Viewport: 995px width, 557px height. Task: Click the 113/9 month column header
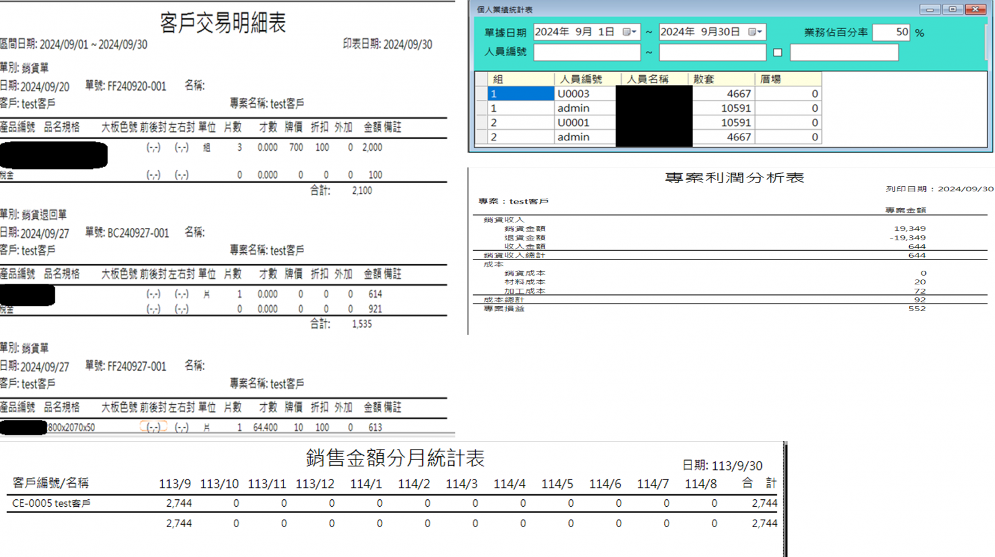tap(175, 484)
